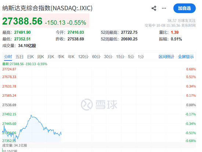Switch to the 分时 chart tab
This screenshot has width=202, height=152.
[x=8, y=57]
